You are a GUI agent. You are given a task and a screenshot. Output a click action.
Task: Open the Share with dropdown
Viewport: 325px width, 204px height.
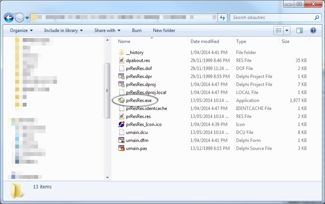107,30
